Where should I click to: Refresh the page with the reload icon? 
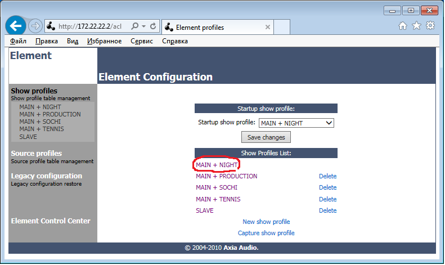coord(153,26)
